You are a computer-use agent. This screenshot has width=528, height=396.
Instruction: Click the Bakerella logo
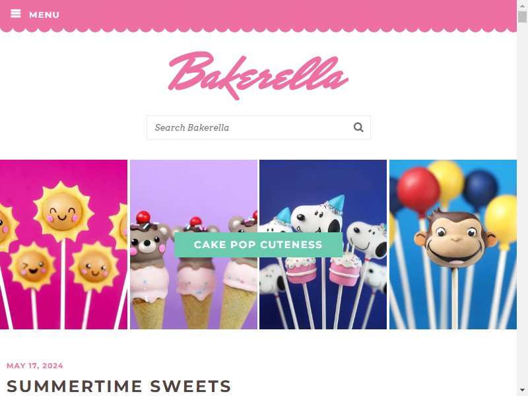coord(258,75)
